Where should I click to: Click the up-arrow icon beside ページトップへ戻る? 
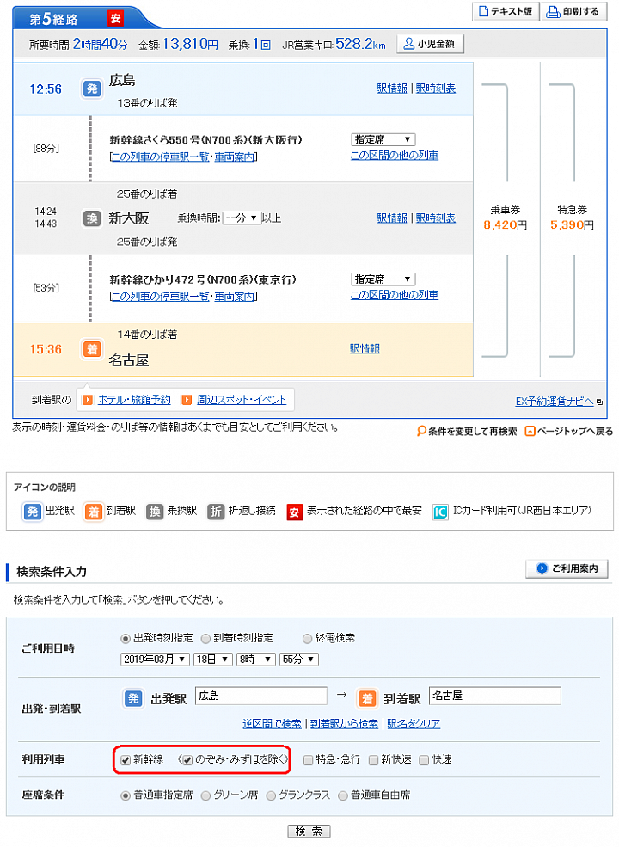pyautogui.click(x=530, y=431)
